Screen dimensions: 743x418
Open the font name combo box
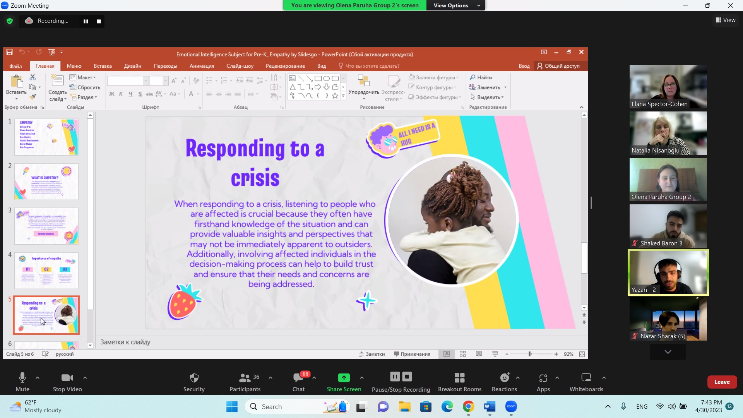tap(128, 81)
